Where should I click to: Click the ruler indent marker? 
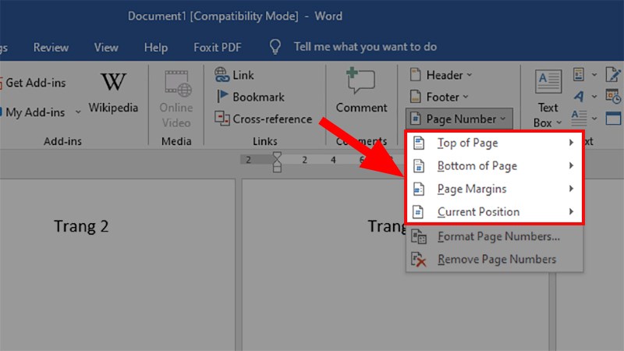277,161
